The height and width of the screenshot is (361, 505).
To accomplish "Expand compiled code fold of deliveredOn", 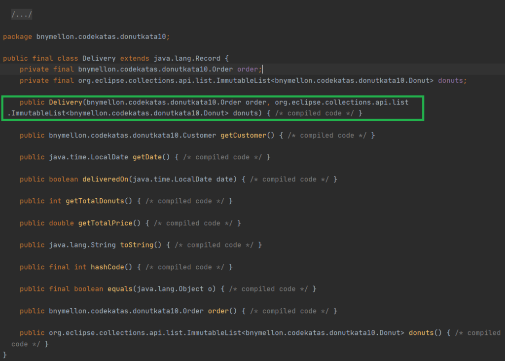I will [x=289, y=180].
